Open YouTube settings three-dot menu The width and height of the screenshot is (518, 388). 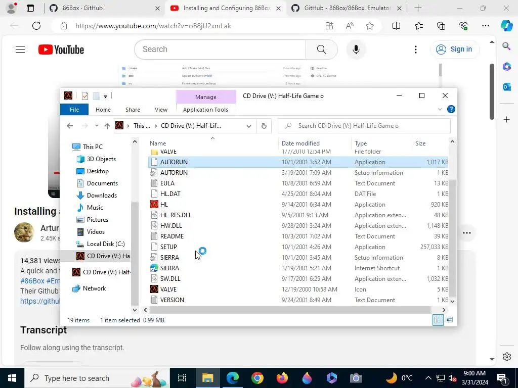416,50
